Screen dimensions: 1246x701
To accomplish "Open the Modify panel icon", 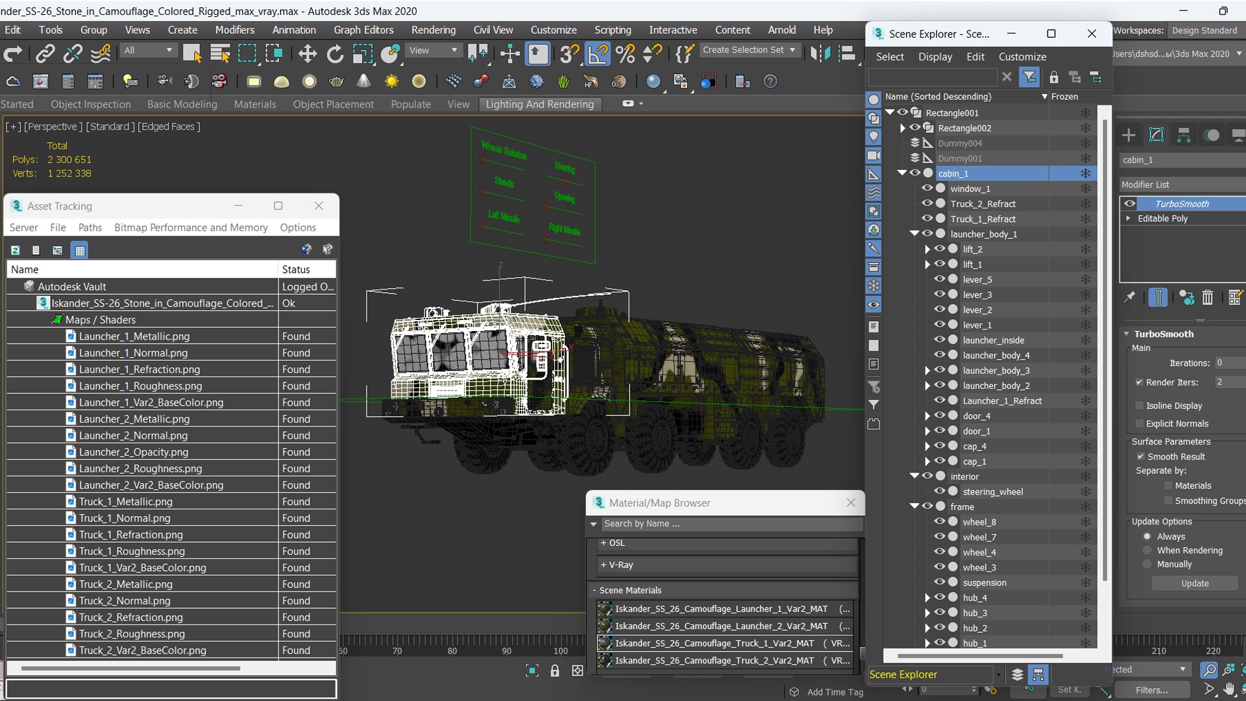I will [x=1156, y=135].
